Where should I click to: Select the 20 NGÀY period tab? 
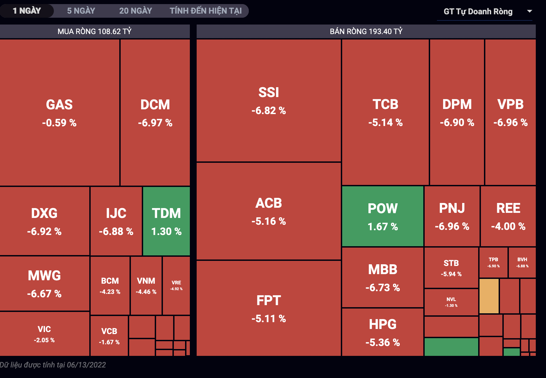coord(135,11)
